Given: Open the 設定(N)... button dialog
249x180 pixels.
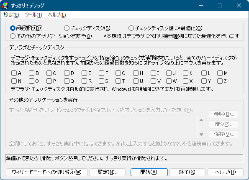Looking at the screenshot, I should pos(108,172).
